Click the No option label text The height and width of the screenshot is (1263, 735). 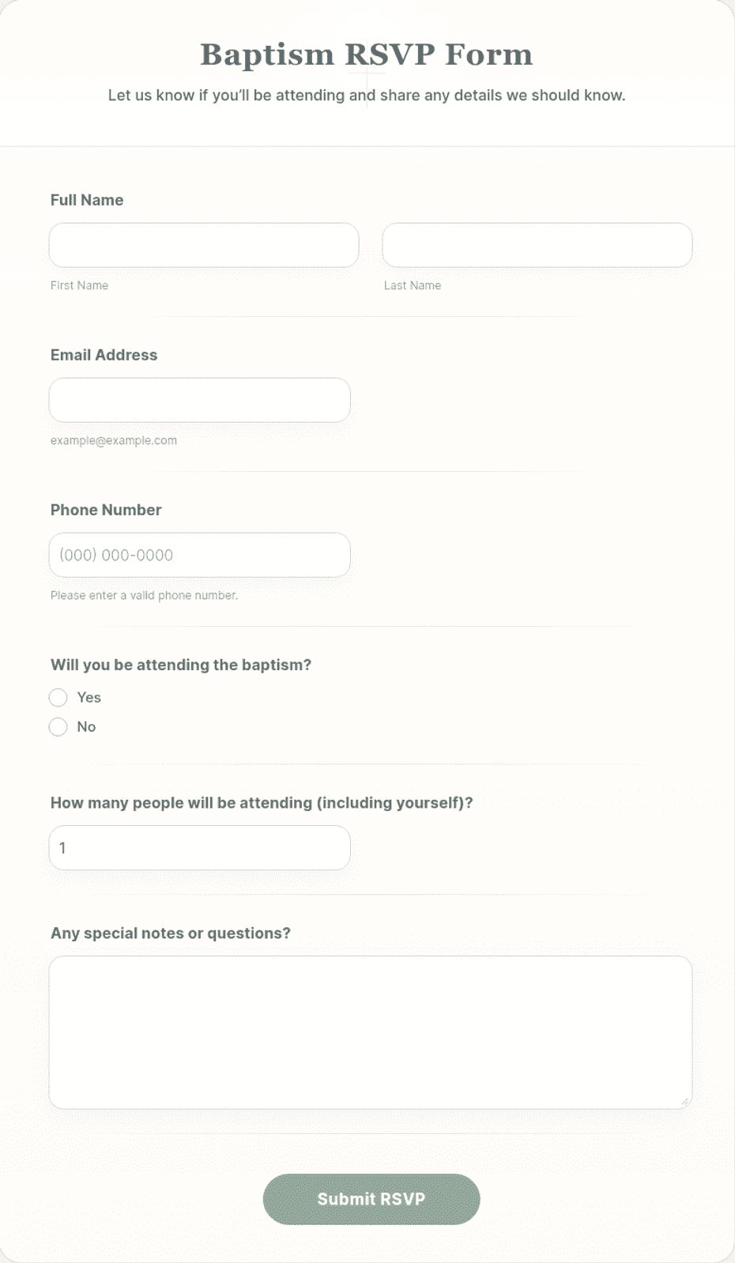86,726
